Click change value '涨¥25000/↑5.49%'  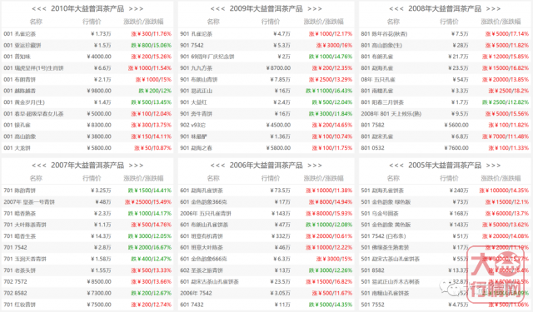point(148,202)
